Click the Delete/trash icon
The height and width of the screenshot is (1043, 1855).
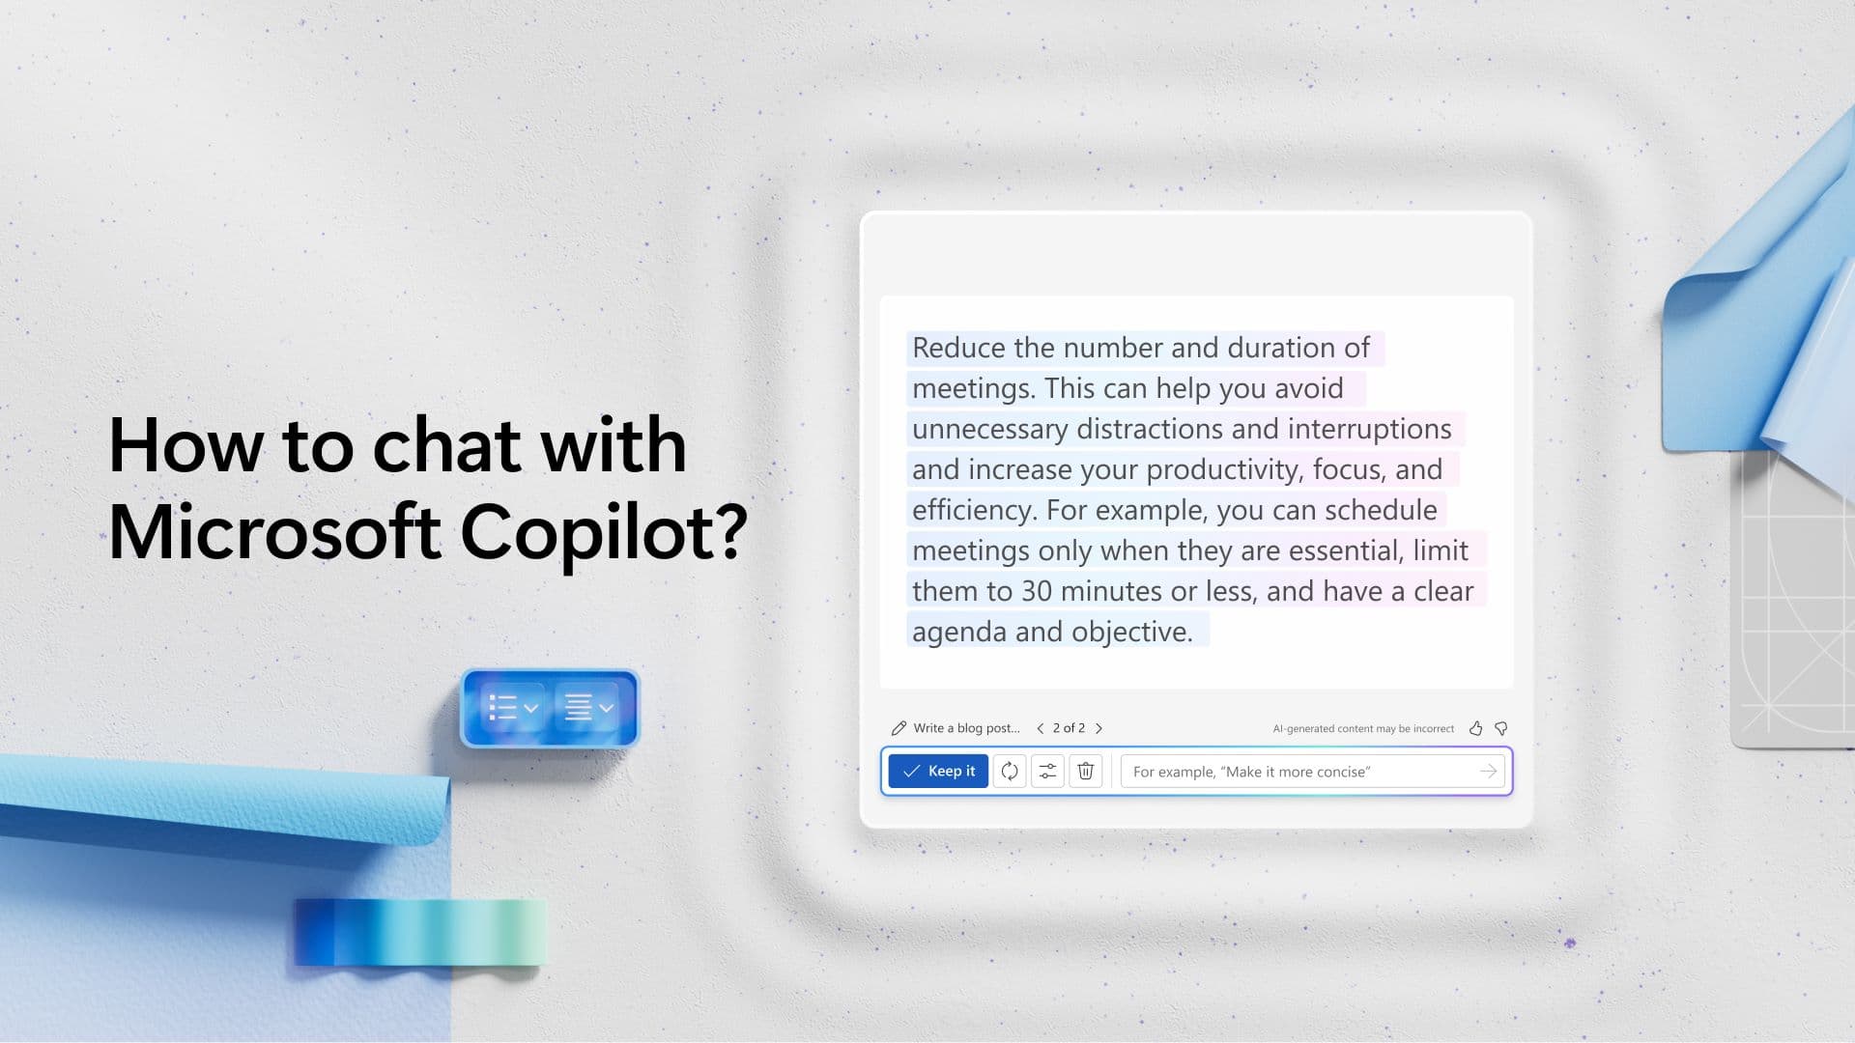point(1084,771)
